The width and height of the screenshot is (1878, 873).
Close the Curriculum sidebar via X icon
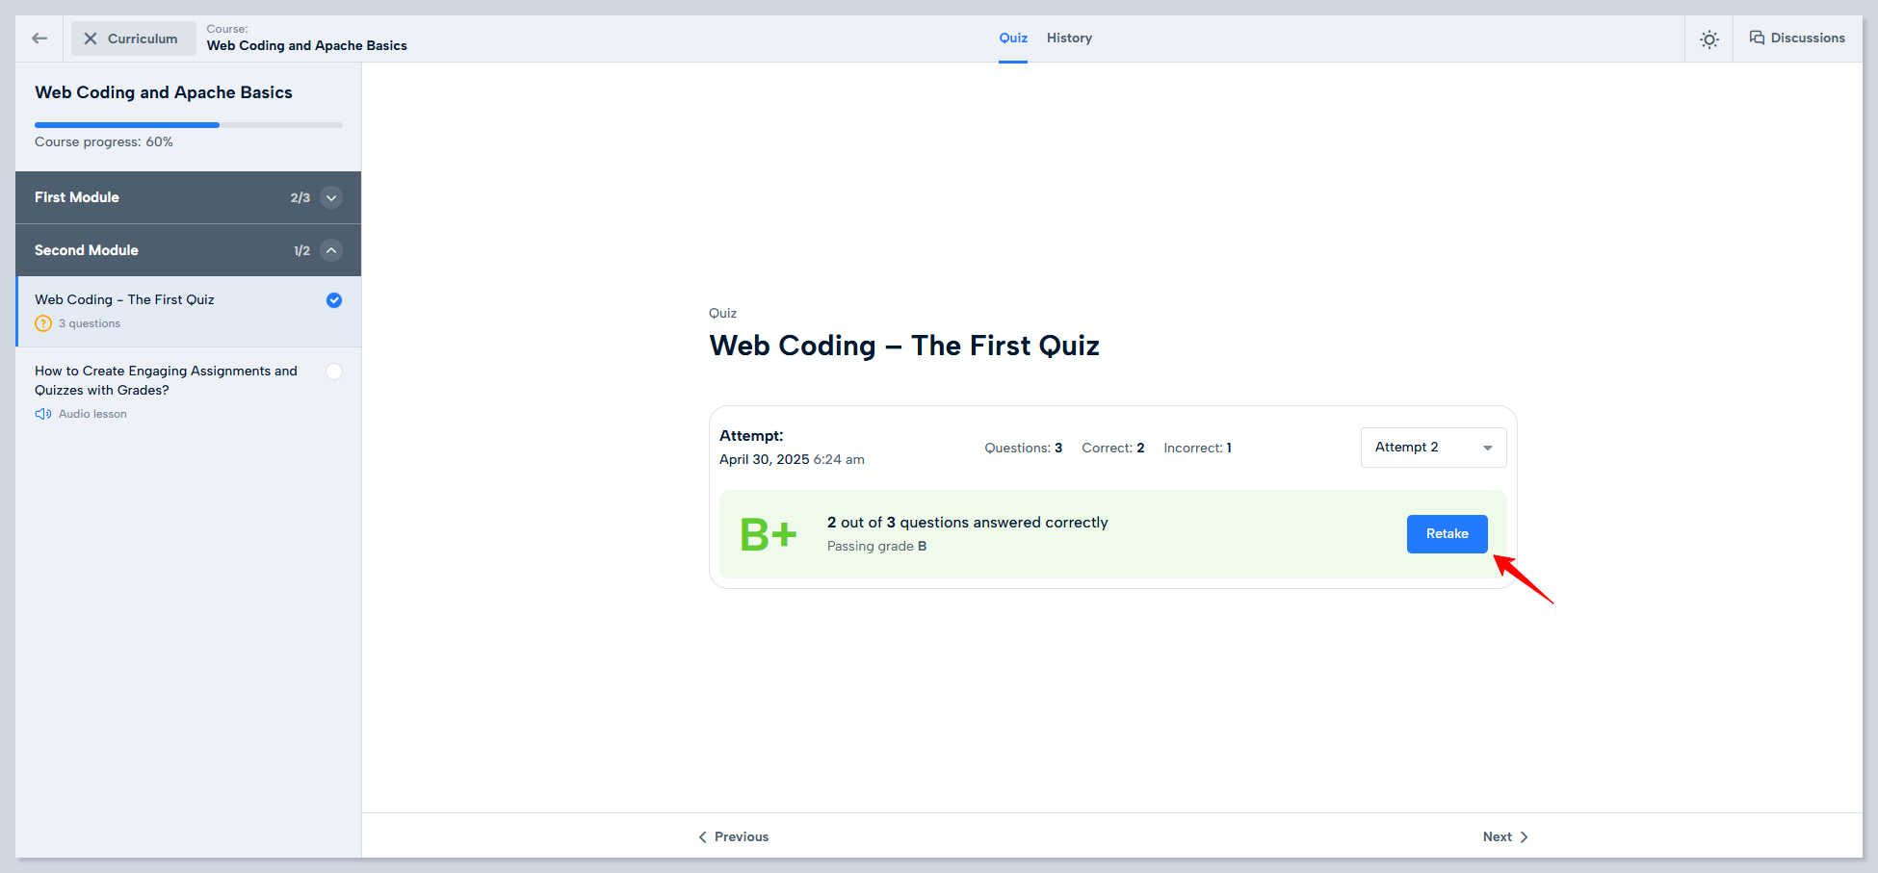tap(91, 39)
